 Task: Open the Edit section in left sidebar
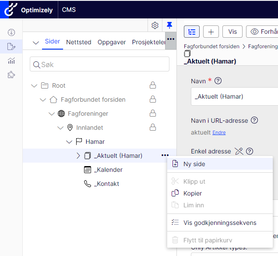pos(11,46)
